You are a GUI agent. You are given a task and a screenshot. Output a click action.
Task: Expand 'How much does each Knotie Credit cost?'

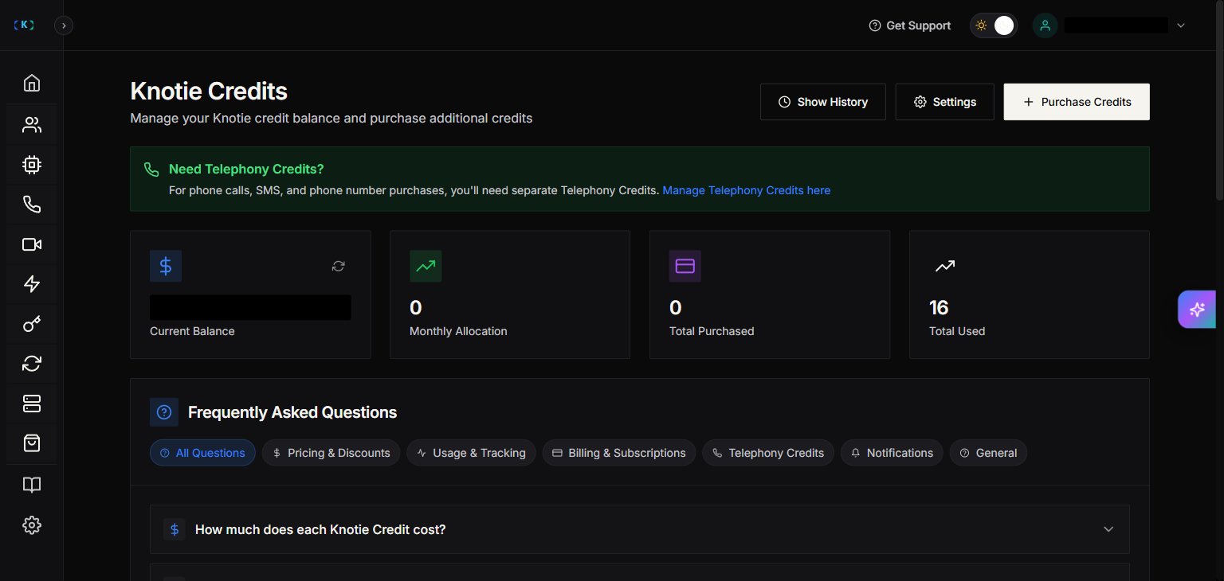pyautogui.click(x=640, y=529)
